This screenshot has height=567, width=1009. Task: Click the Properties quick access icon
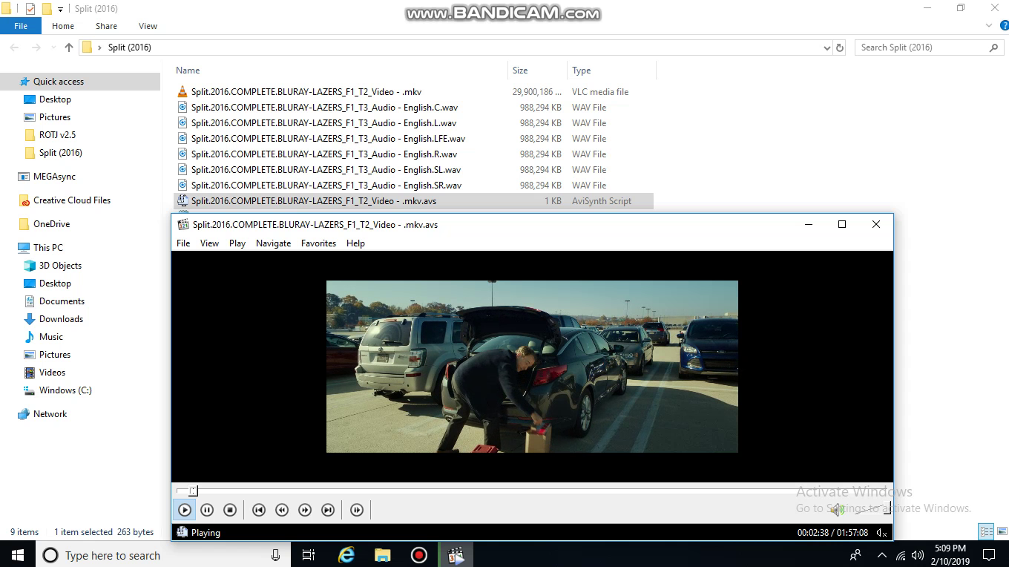30,9
